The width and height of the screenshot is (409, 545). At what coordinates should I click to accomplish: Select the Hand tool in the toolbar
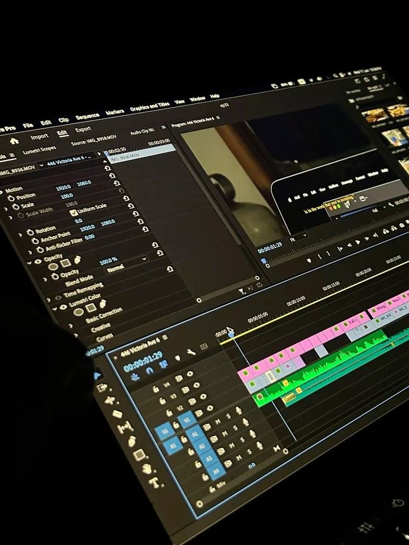point(147,468)
